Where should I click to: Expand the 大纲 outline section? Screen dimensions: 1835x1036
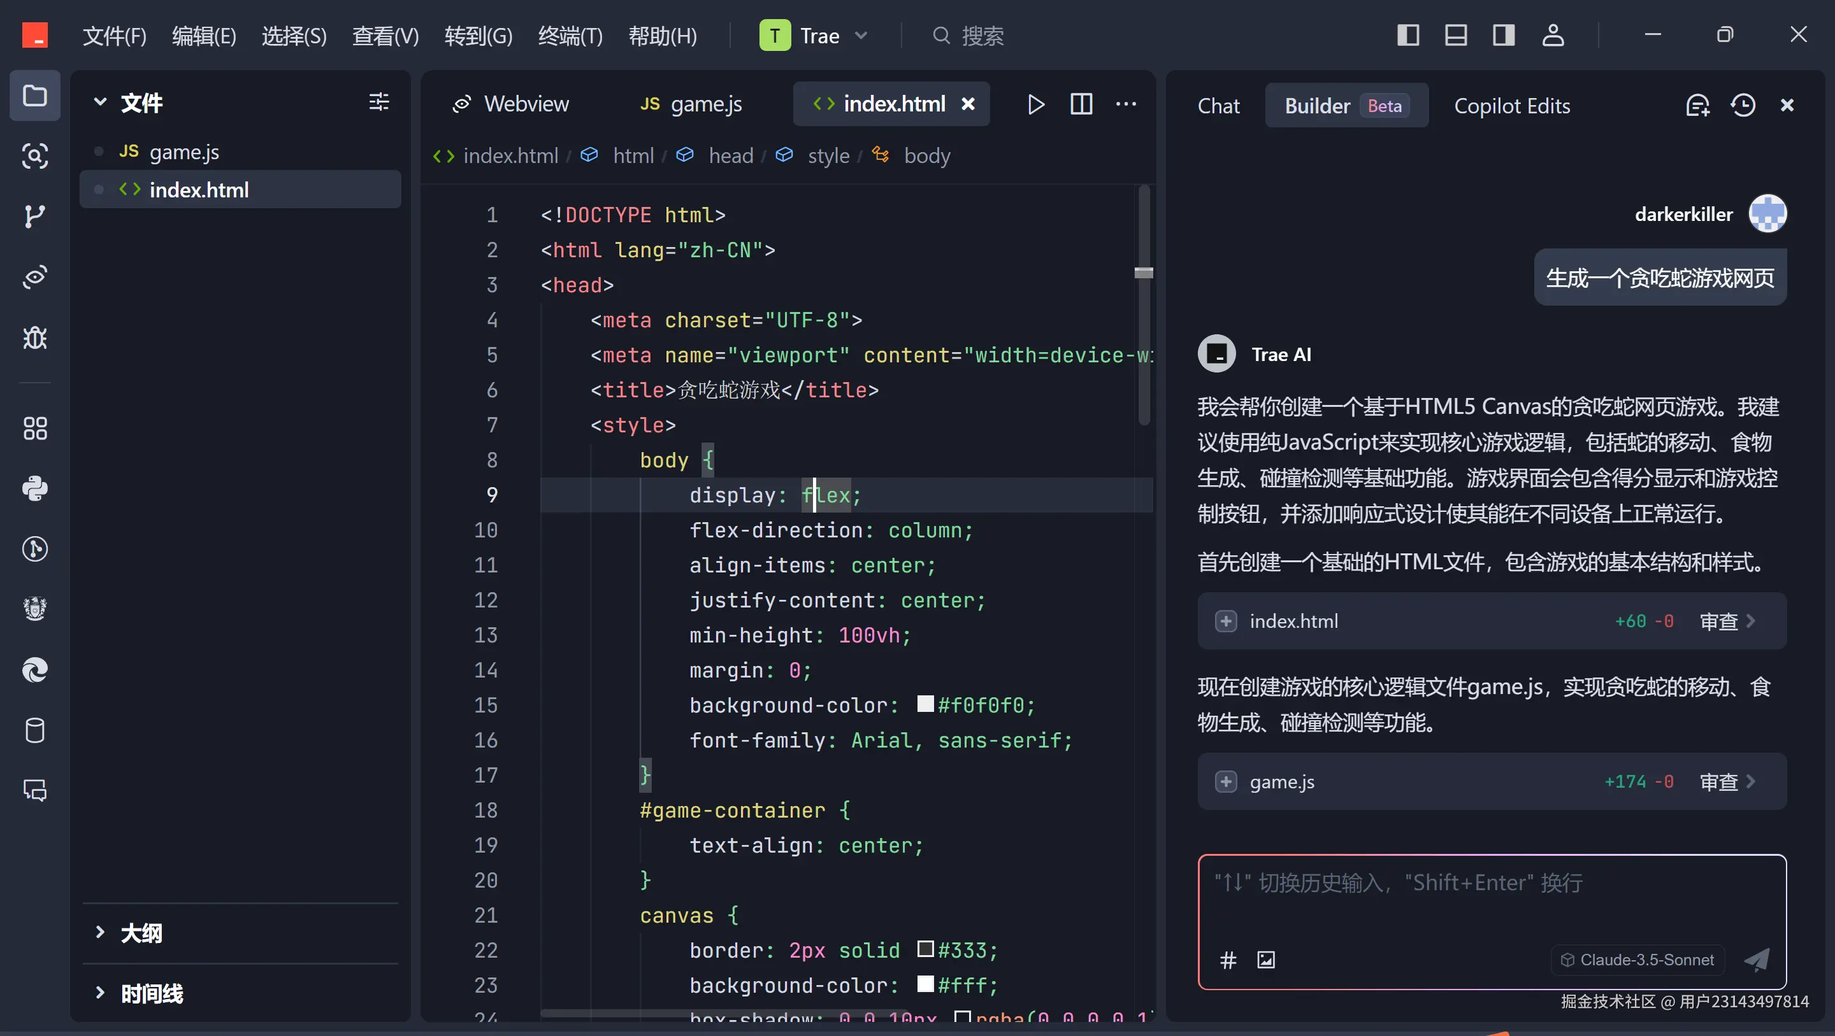(x=100, y=932)
